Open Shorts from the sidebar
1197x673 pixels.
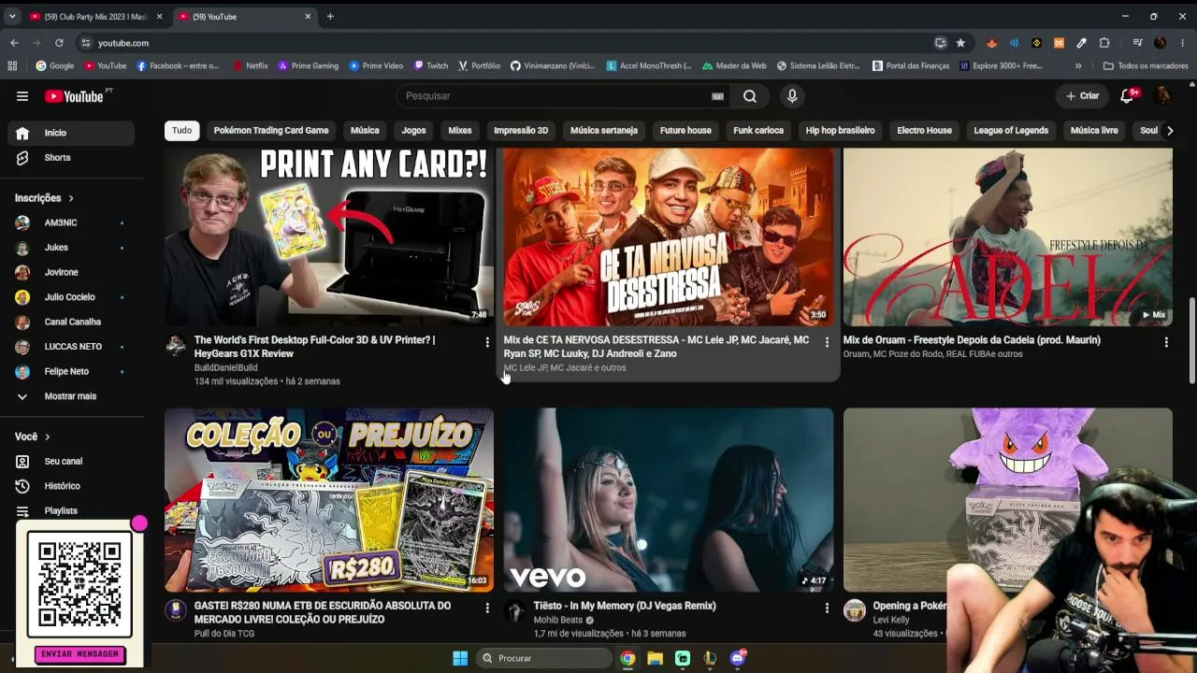pyautogui.click(x=71, y=158)
